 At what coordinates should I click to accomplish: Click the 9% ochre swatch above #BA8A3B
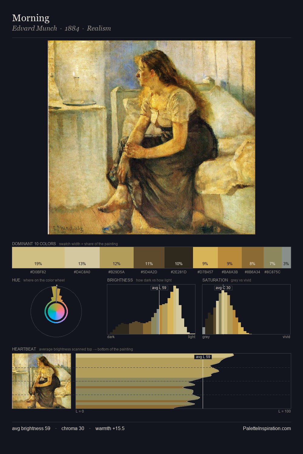coord(230,258)
